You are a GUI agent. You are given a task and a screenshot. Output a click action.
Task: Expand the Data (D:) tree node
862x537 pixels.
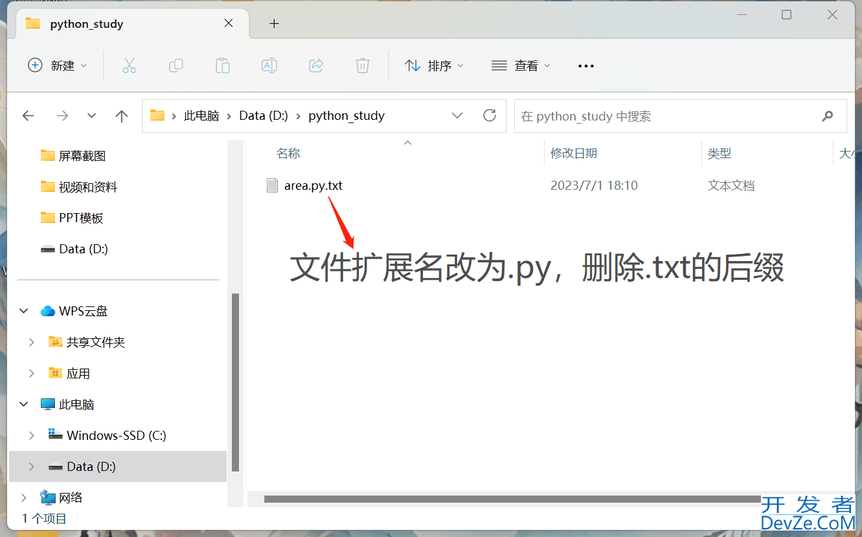(x=32, y=466)
